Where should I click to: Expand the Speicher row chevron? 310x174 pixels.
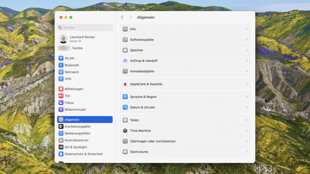tap(247, 50)
